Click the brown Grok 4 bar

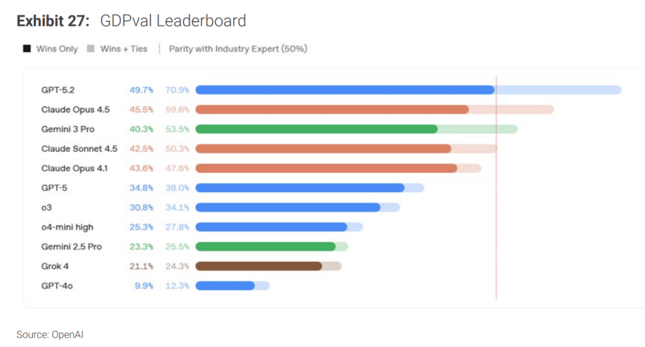(259, 266)
